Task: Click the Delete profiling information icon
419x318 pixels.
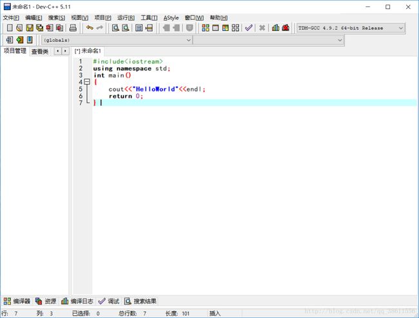Action: pyautogui.click(x=286, y=28)
